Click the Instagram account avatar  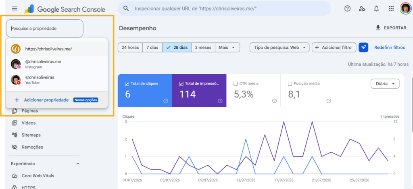[16, 64]
